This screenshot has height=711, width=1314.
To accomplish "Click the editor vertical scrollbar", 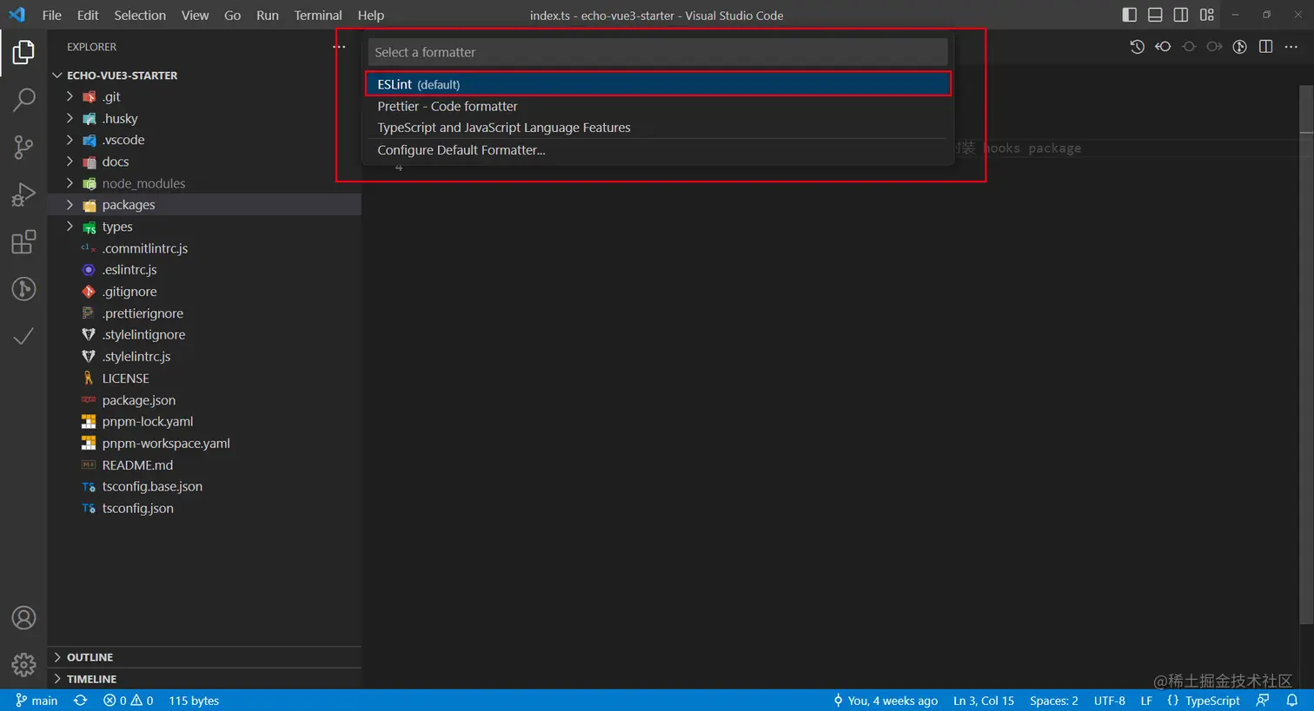I will pos(1306,354).
